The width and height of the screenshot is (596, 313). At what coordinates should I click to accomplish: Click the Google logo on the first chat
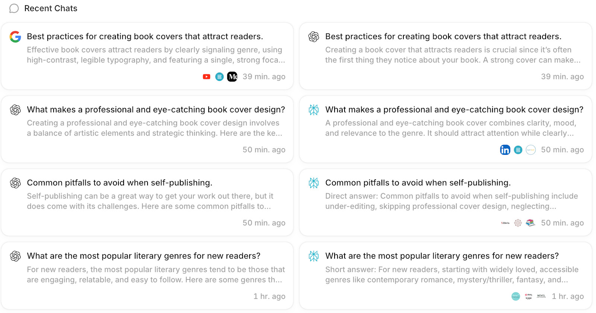tap(15, 36)
